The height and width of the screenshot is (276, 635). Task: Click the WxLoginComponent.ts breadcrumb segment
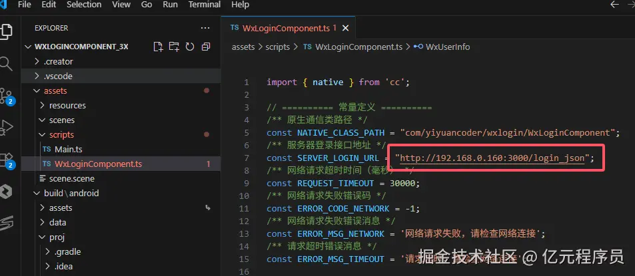pyautogui.click(x=358, y=47)
